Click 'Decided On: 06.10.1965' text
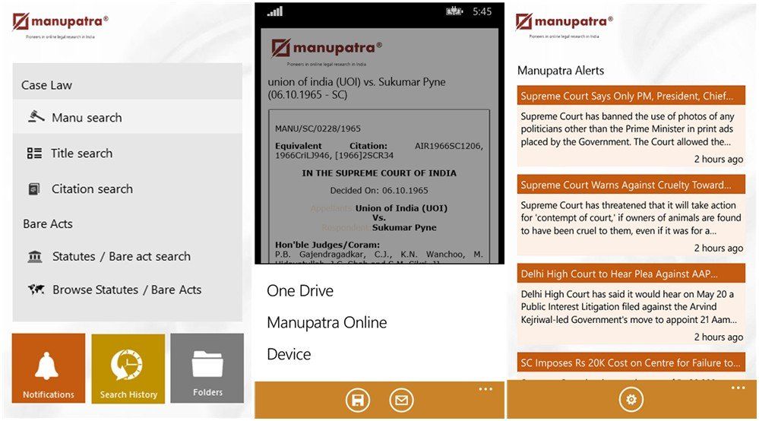 [x=379, y=191]
